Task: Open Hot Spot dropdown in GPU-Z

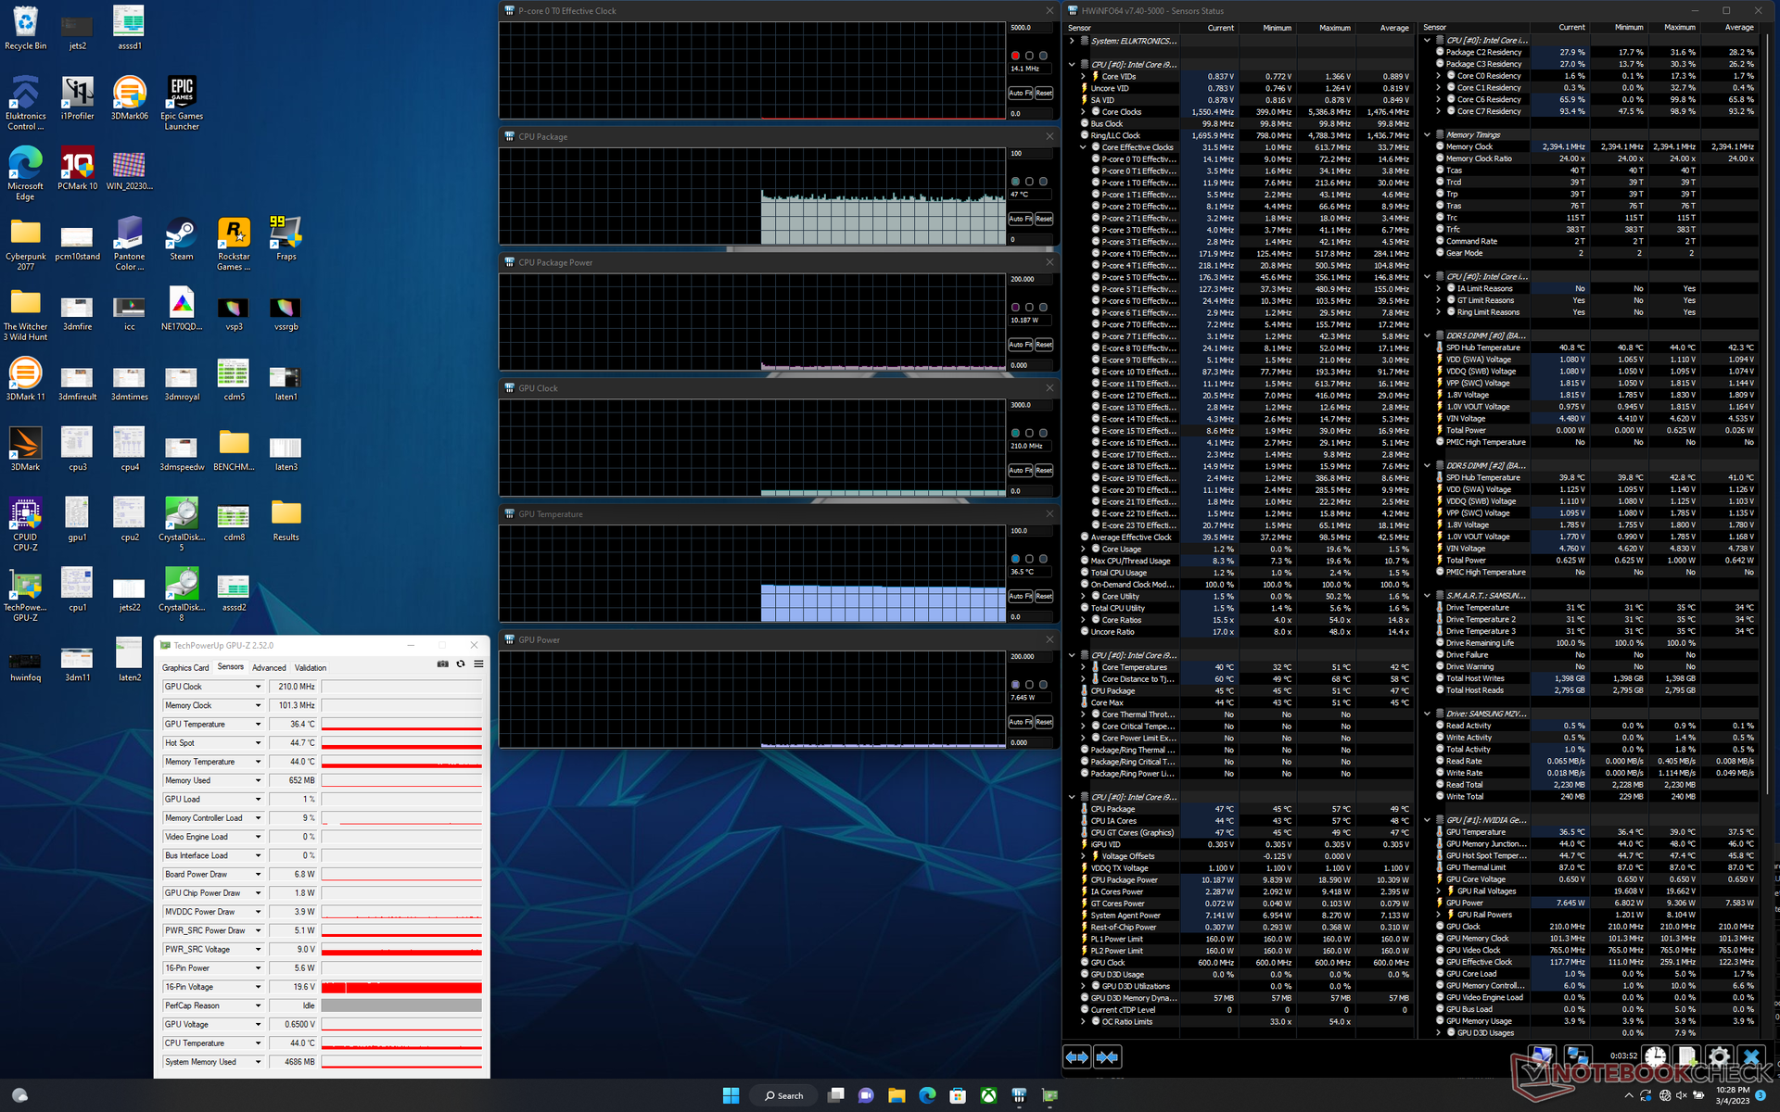Action: tap(259, 743)
